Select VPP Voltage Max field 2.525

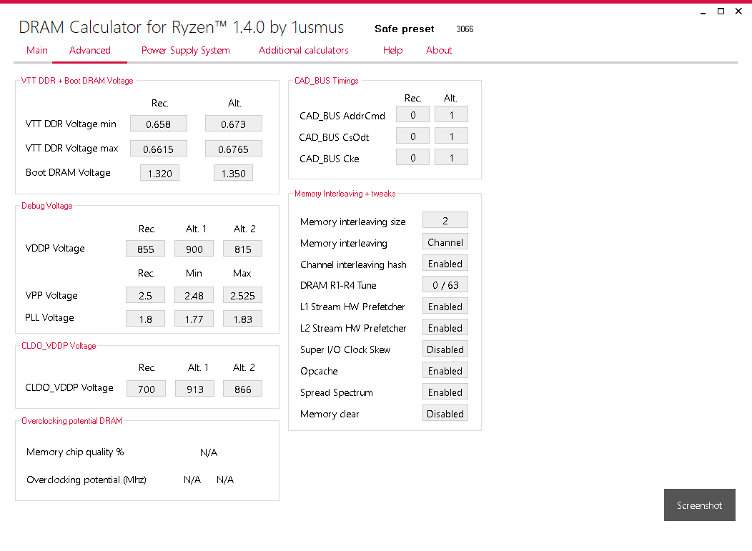coord(242,295)
